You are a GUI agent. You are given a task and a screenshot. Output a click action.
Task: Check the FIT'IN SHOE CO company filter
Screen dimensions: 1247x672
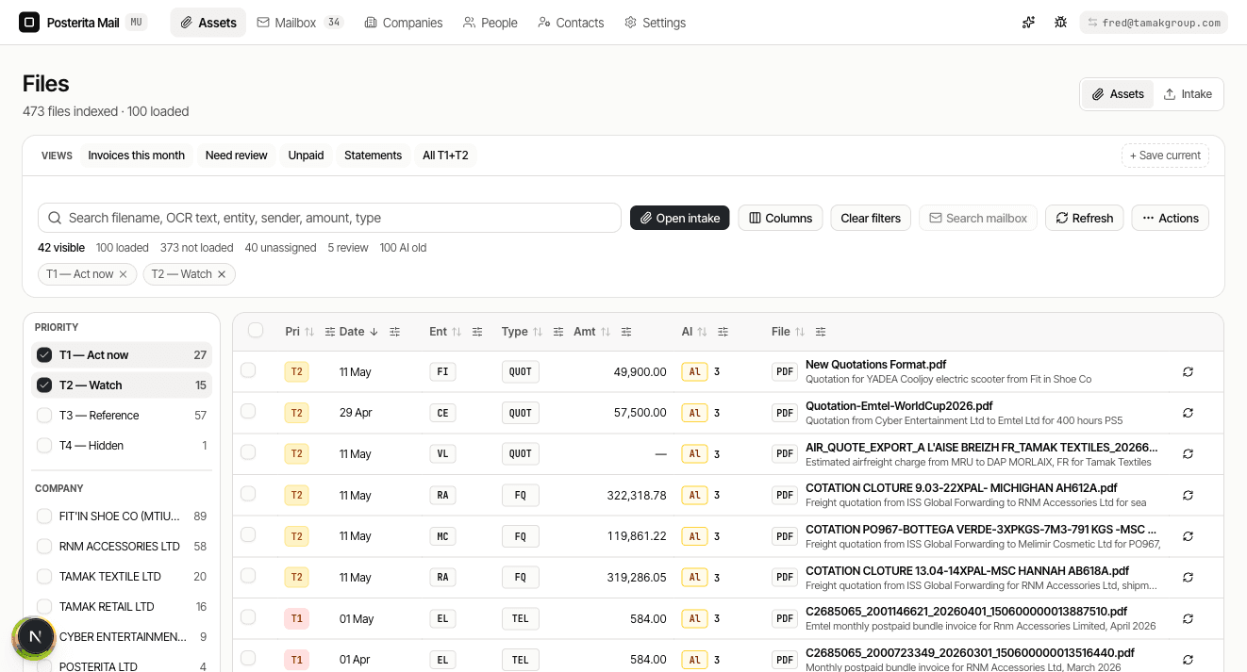(44, 516)
